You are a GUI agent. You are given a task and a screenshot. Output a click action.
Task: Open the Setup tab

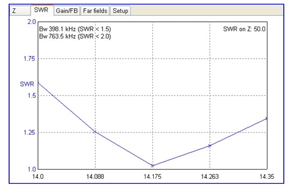tap(121, 10)
